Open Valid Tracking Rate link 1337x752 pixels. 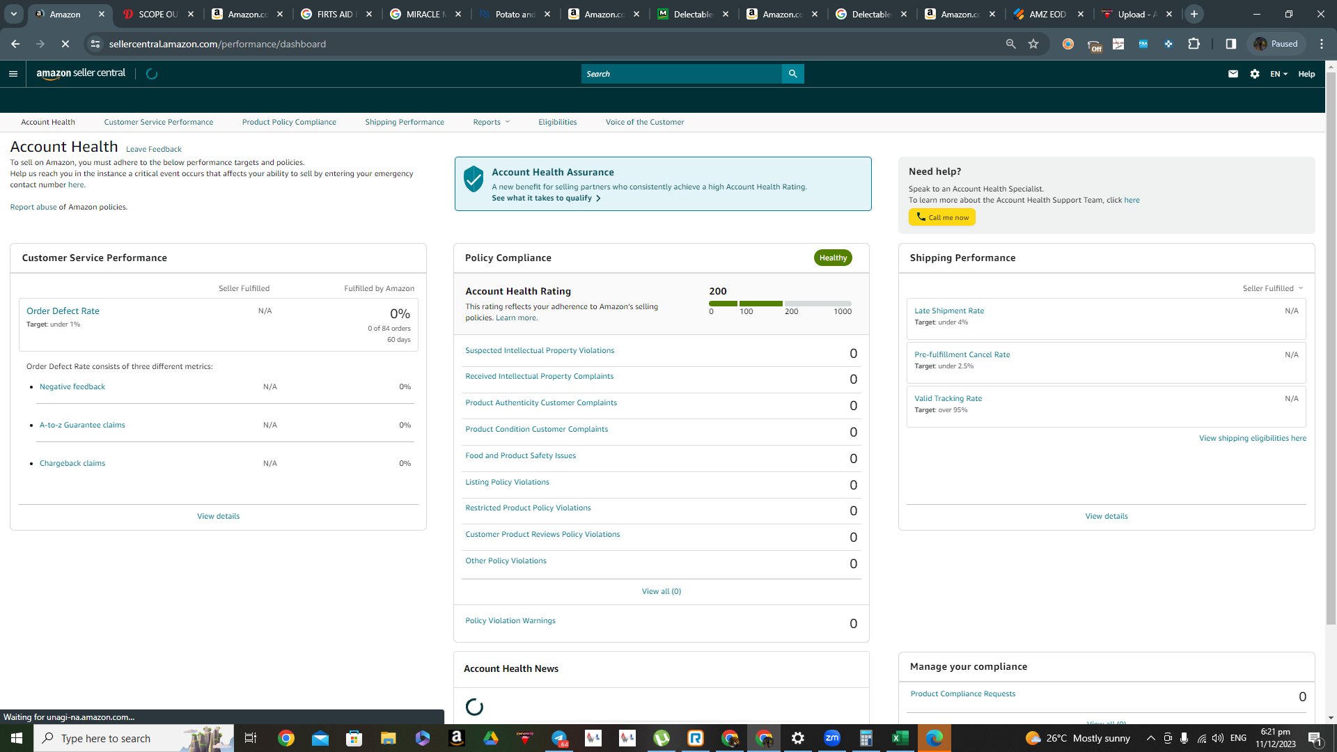click(948, 399)
